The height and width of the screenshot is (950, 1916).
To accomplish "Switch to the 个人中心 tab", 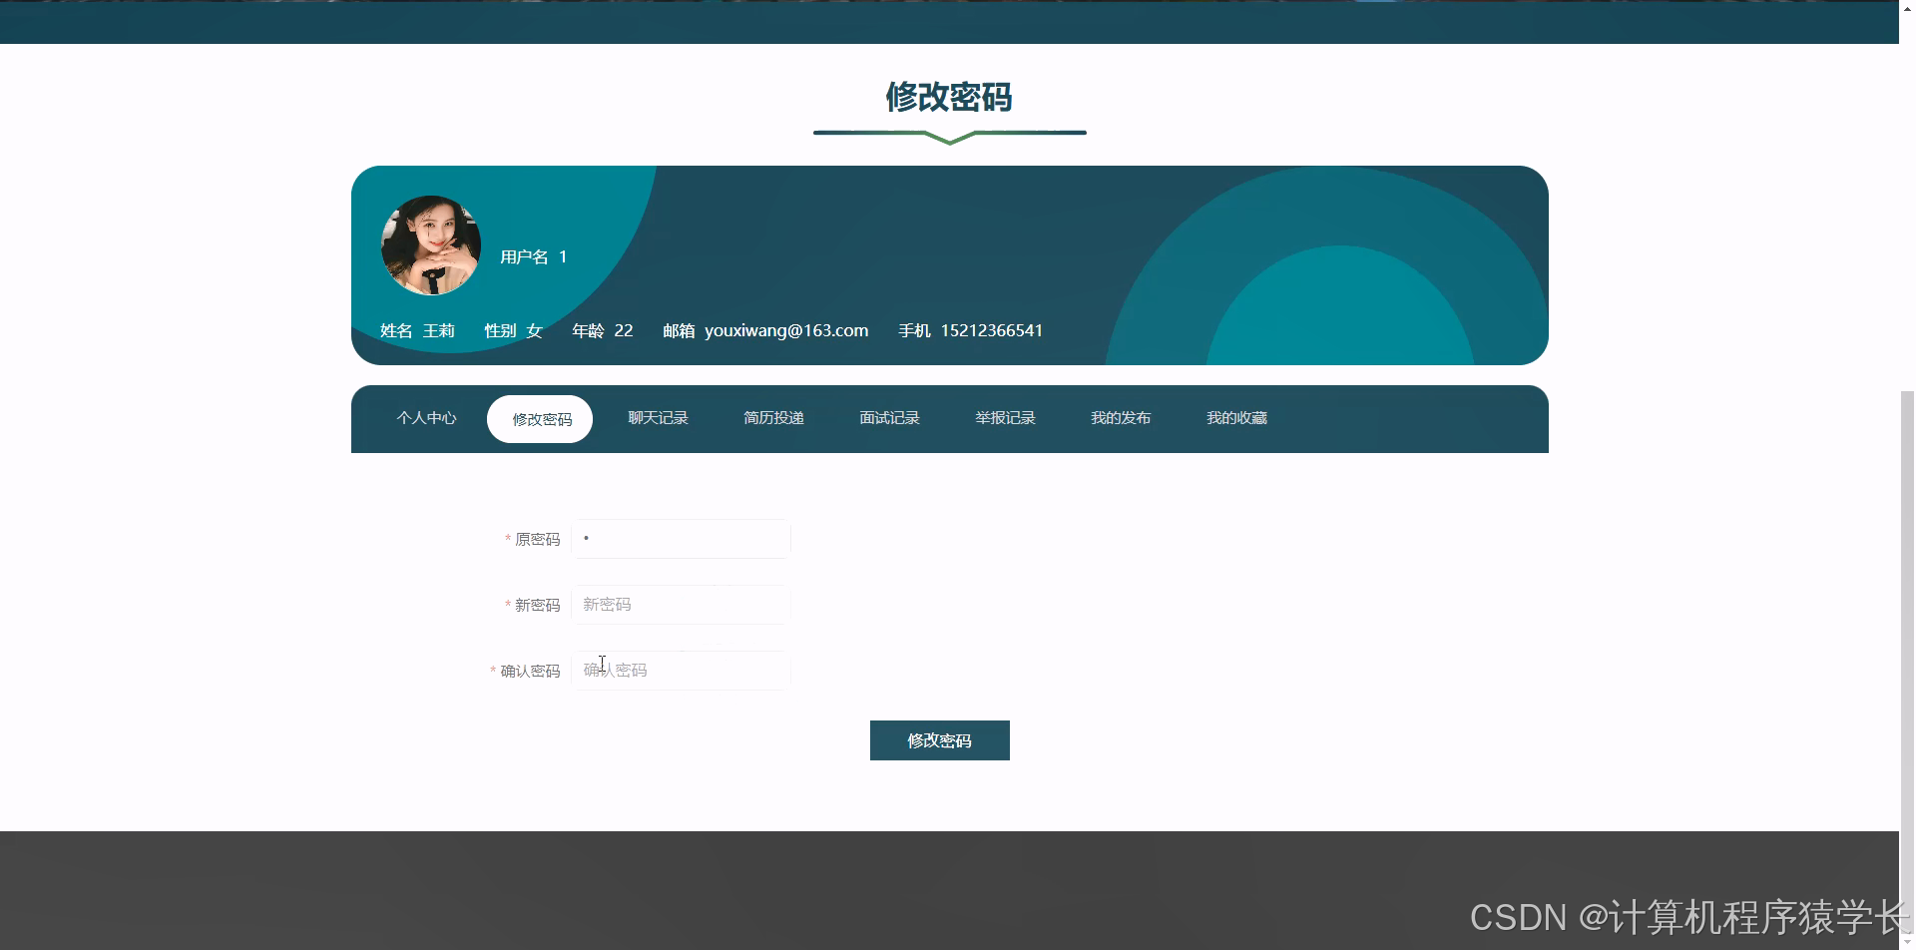I will (426, 418).
